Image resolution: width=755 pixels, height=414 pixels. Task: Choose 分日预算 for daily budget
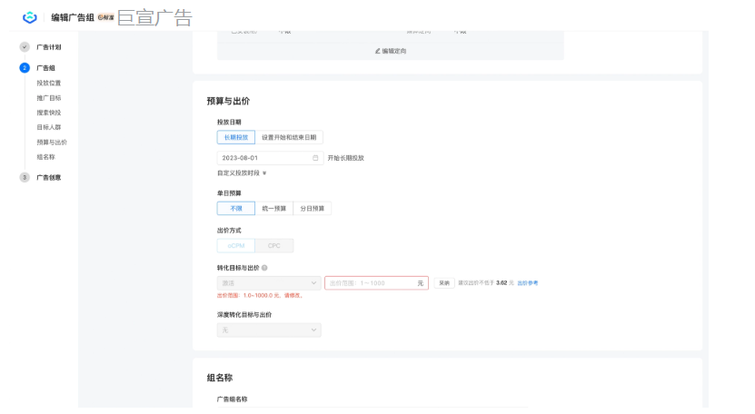tap(312, 209)
